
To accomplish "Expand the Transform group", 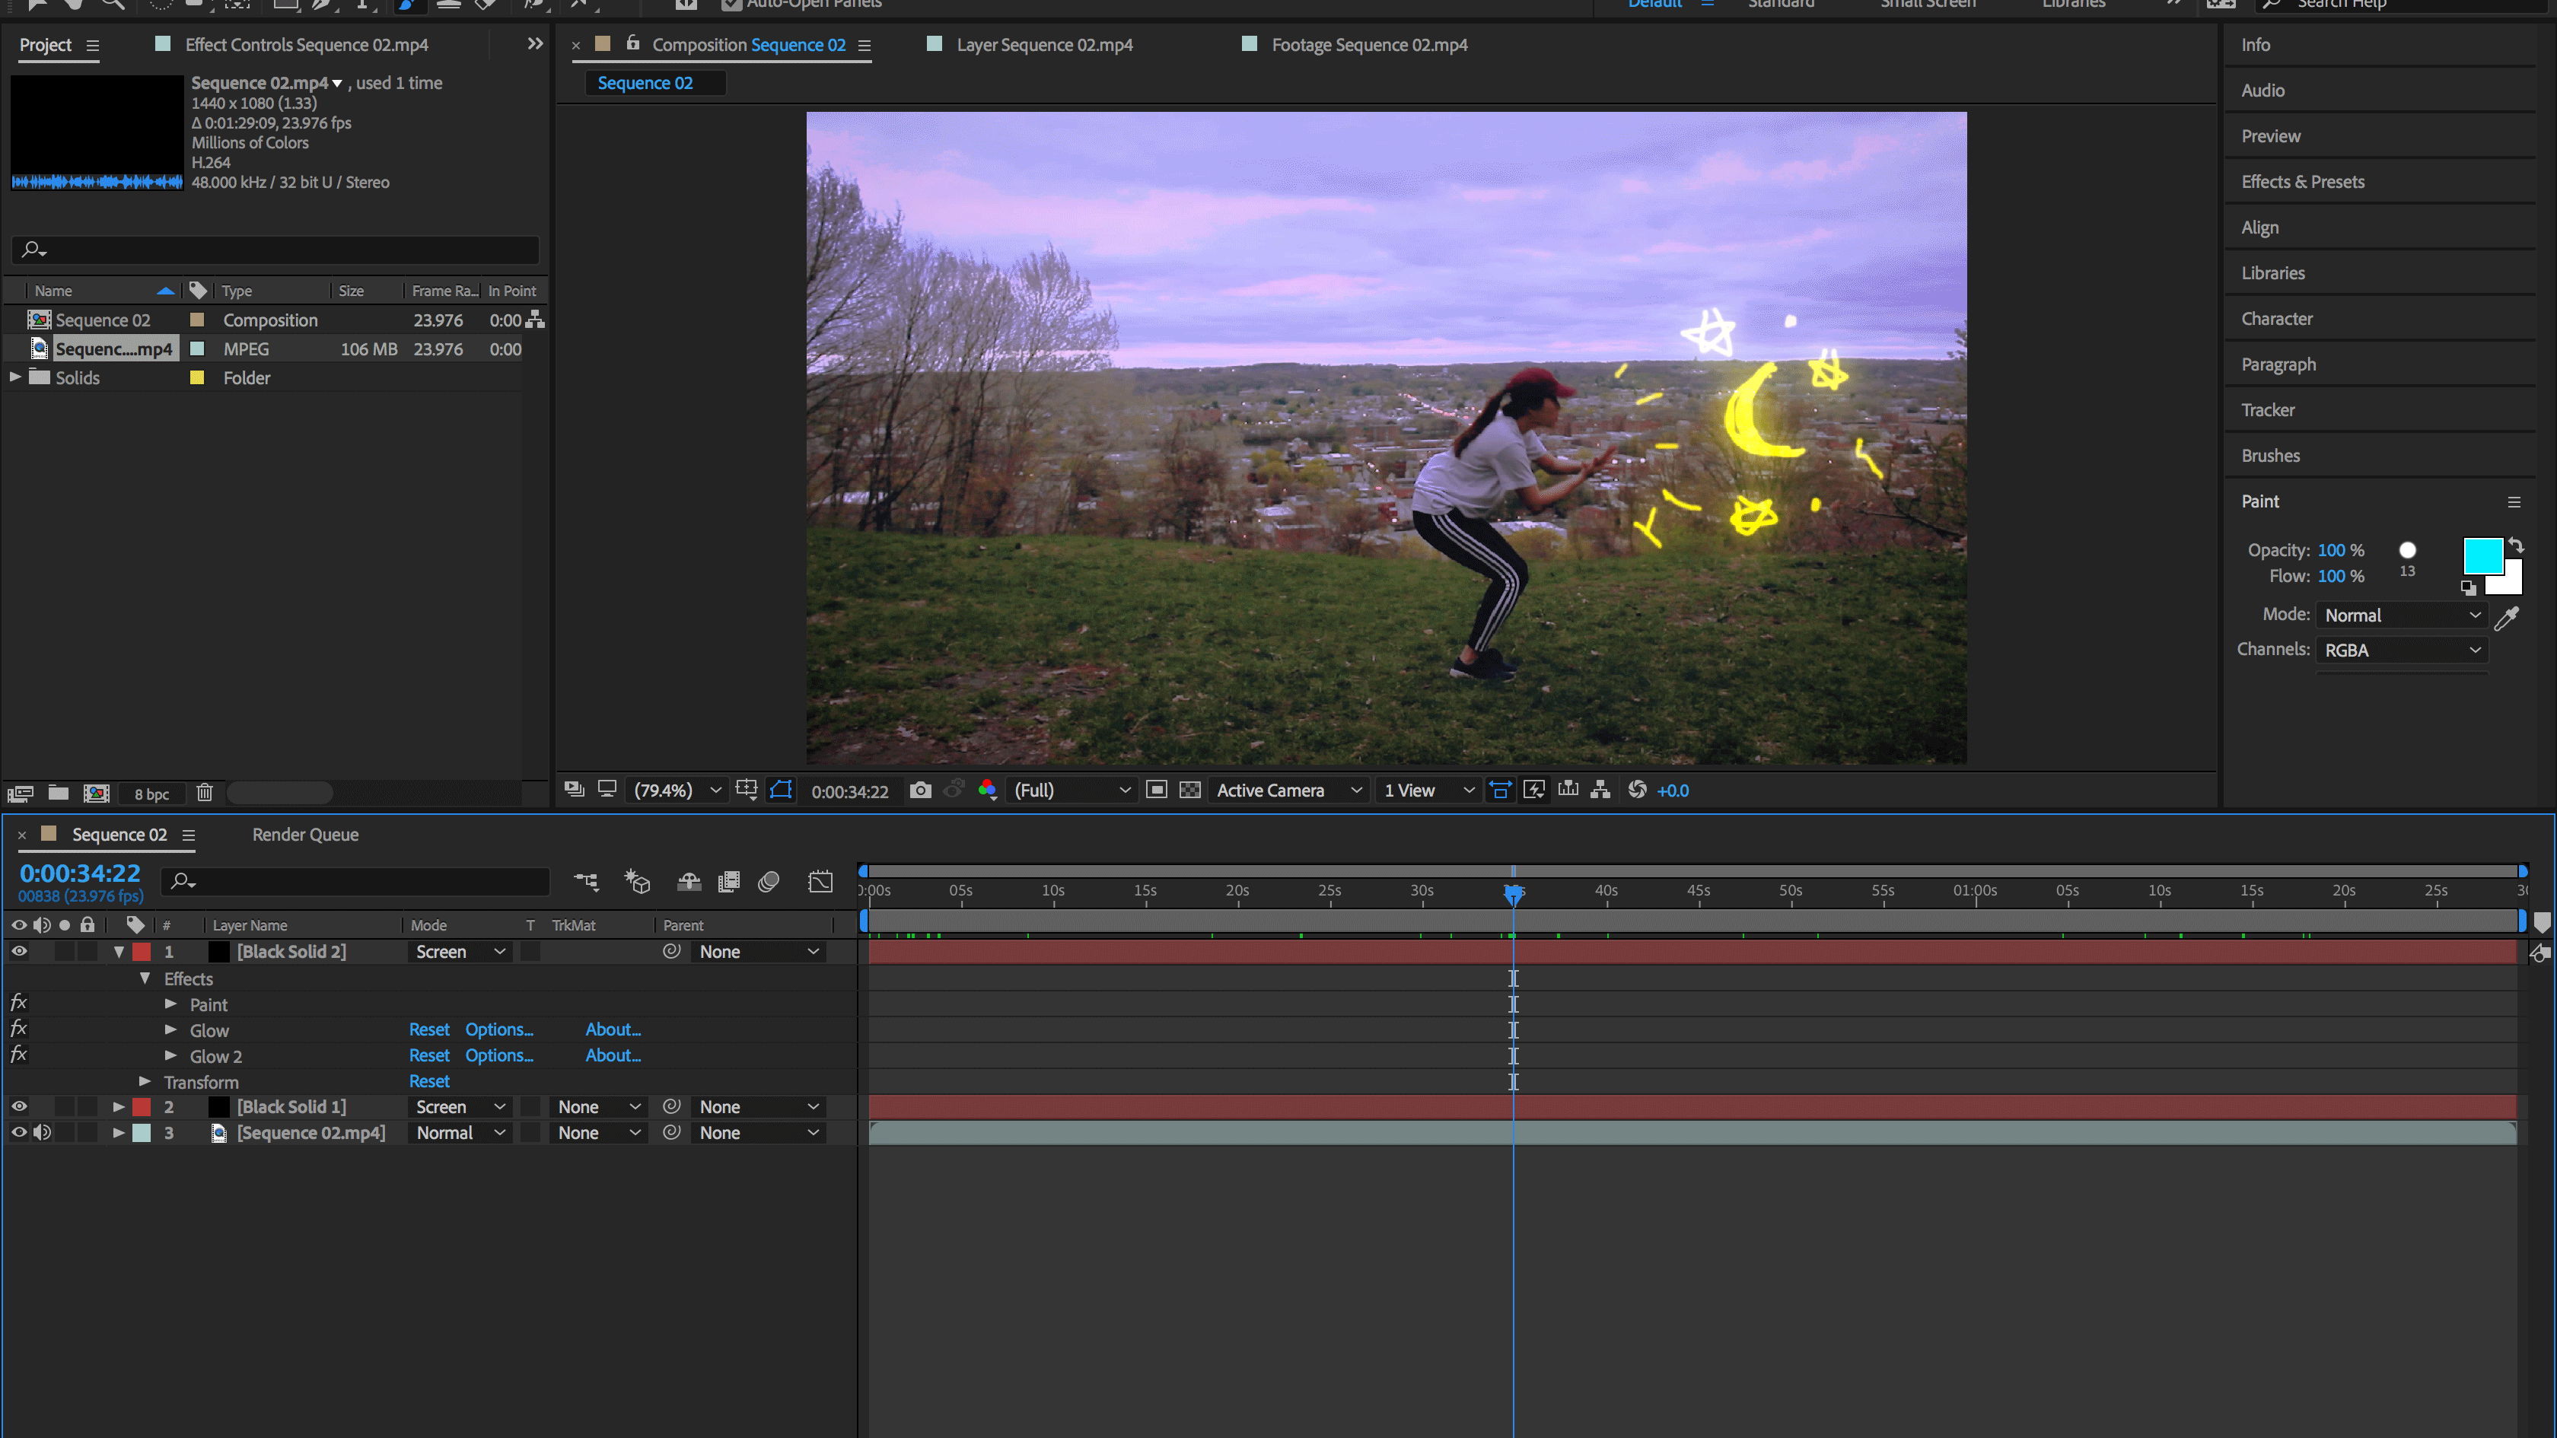I will (x=145, y=1082).
